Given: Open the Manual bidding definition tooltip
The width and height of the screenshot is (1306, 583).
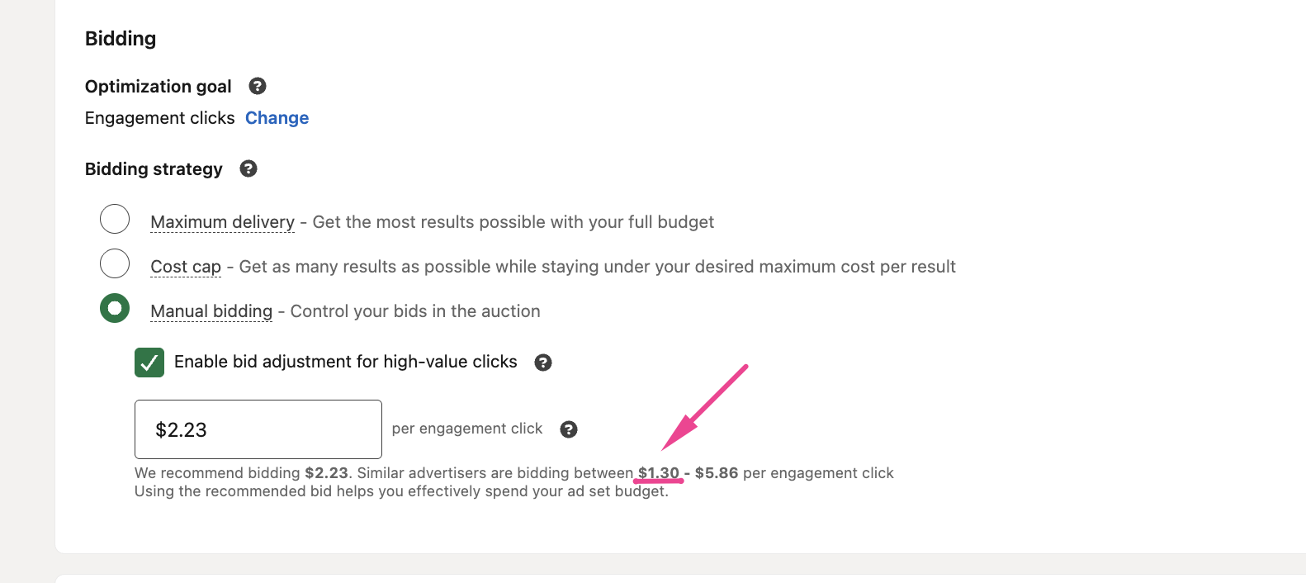Looking at the screenshot, I should pos(211,310).
